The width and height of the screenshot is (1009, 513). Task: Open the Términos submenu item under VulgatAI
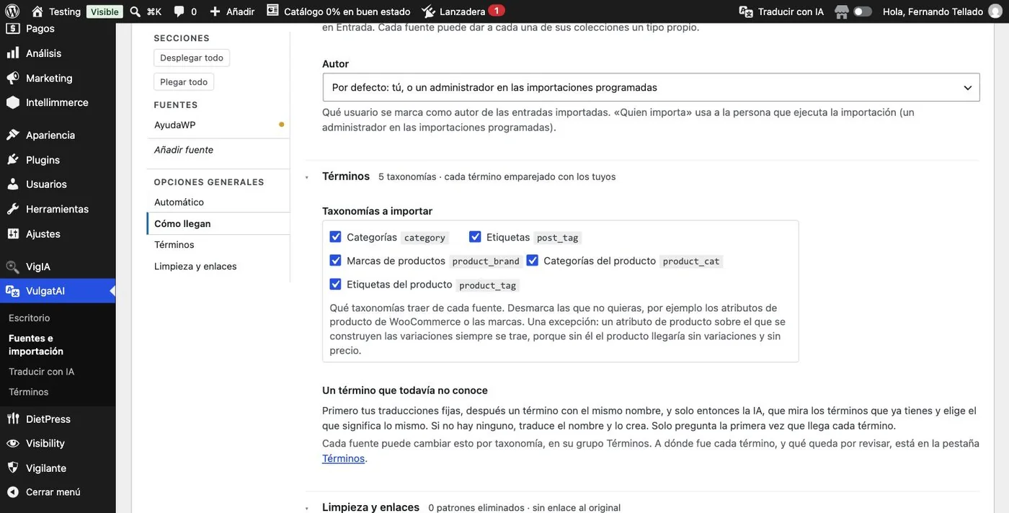(x=29, y=392)
